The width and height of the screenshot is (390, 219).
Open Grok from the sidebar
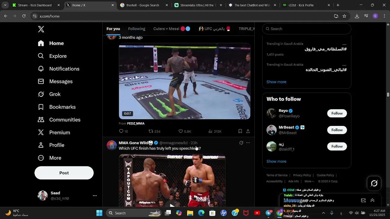pos(49,94)
